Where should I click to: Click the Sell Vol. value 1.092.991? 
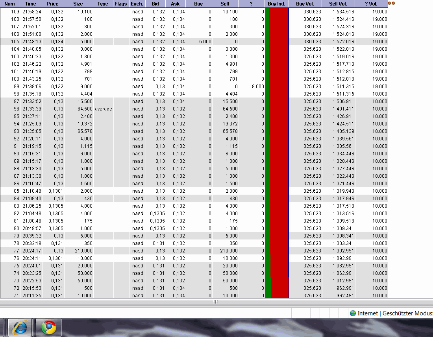(343, 258)
